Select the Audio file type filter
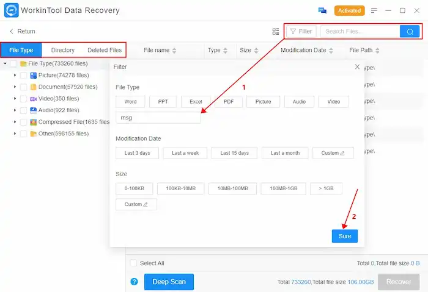 tap(299, 102)
